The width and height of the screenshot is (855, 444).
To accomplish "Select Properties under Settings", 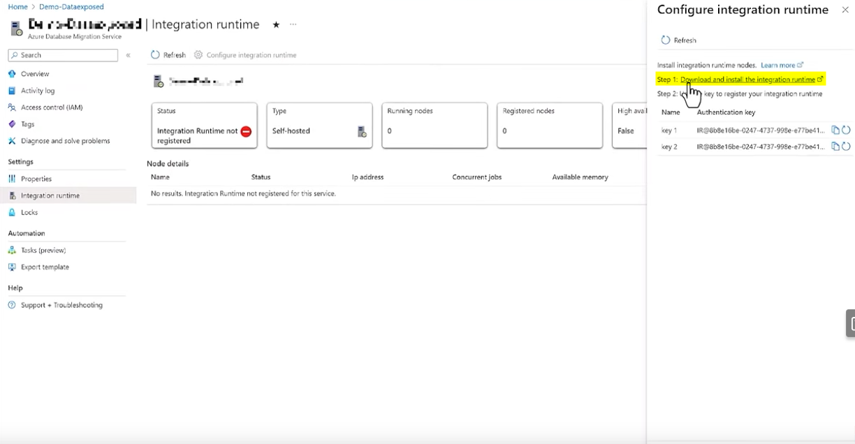I will 36,179.
